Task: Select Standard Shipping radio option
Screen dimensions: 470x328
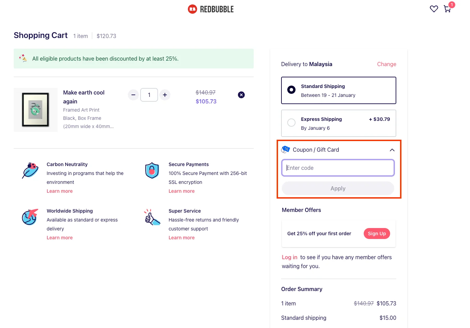Action: click(291, 90)
